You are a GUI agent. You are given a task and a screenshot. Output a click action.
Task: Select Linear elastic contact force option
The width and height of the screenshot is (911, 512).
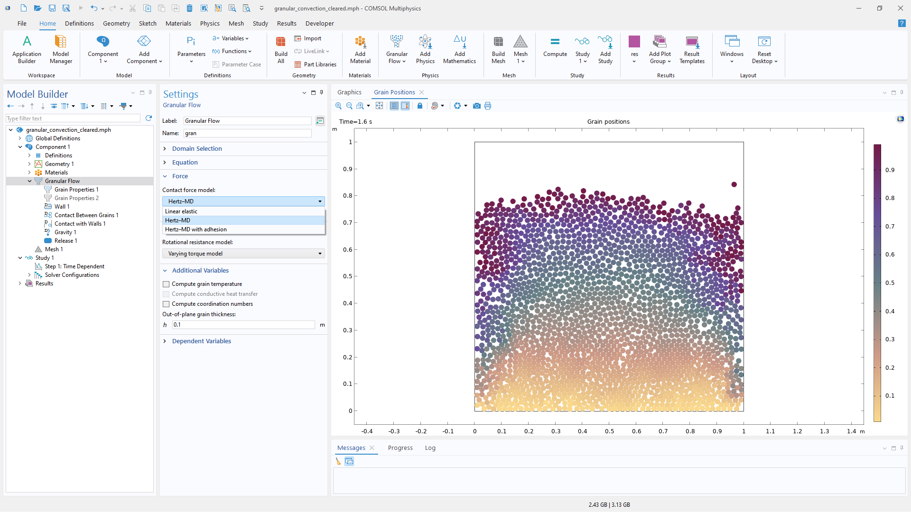(181, 211)
